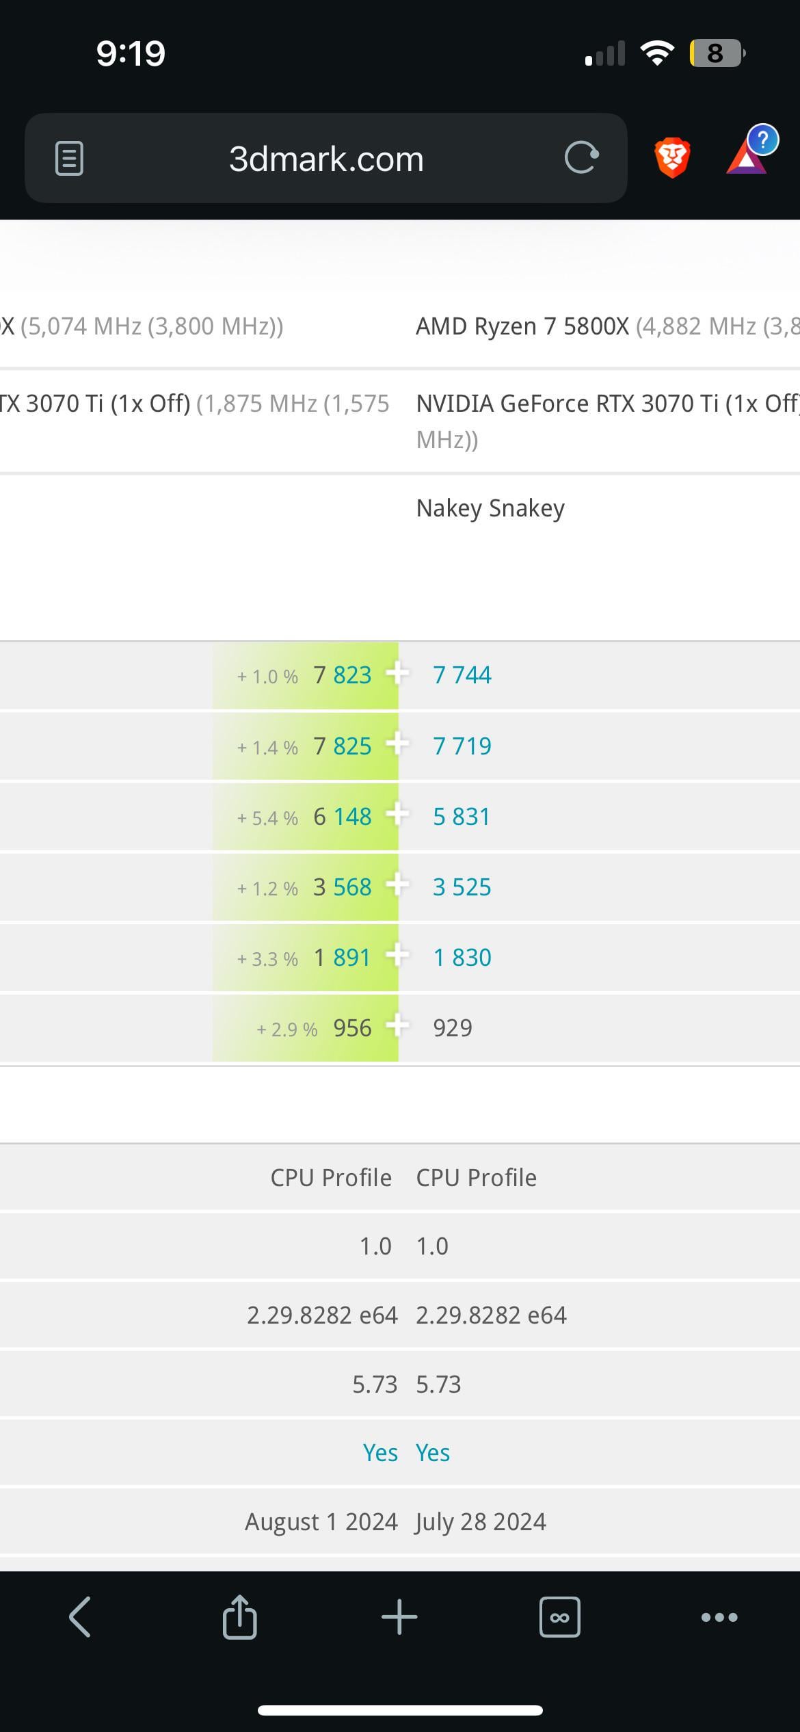
Task: Expand the plus beside score 6 148
Action: [x=397, y=815]
